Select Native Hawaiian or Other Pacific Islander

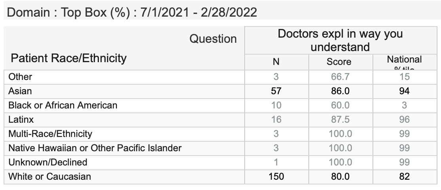(95, 148)
